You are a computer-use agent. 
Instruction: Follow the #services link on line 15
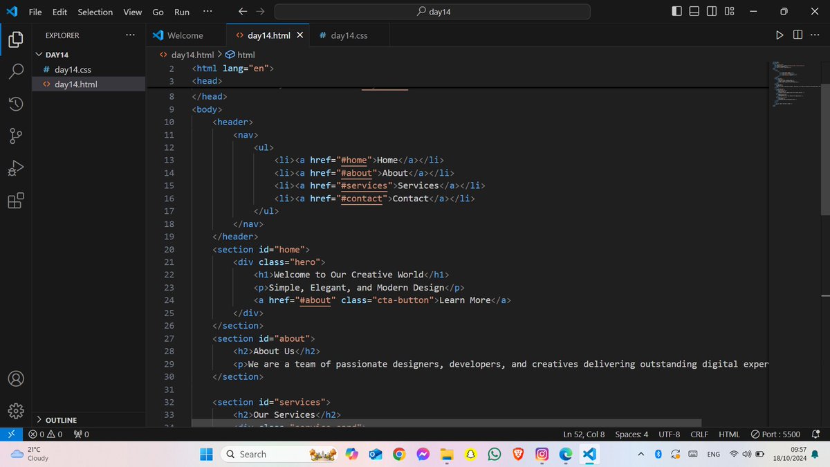coord(365,185)
